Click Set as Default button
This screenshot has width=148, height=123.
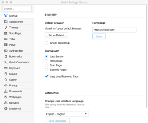[56, 35]
